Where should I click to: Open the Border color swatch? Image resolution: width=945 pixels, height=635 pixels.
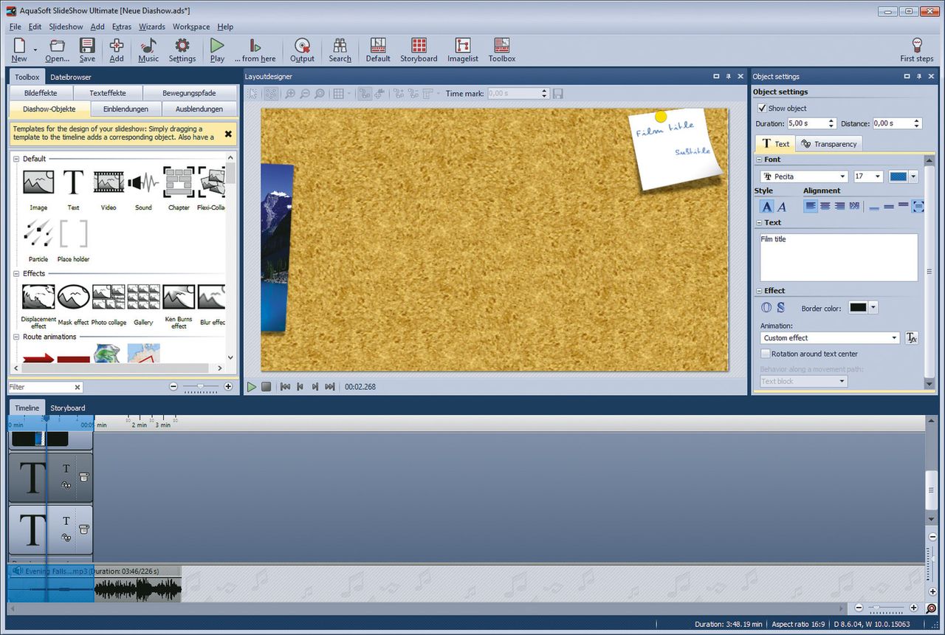click(x=857, y=308)
